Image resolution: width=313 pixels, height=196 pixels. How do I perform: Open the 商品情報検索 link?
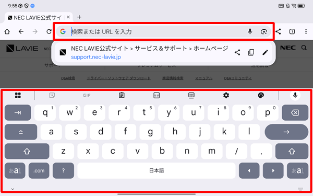173,78
